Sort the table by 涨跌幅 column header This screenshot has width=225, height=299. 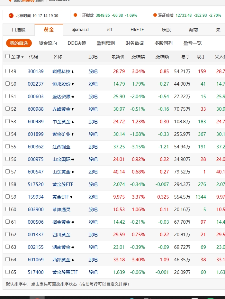[x=138, y=57]
